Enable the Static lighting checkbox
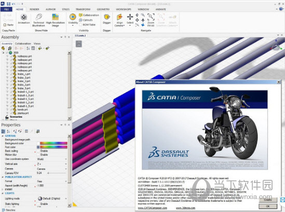Screen dimensions: 285x212 tap(38, 204)
